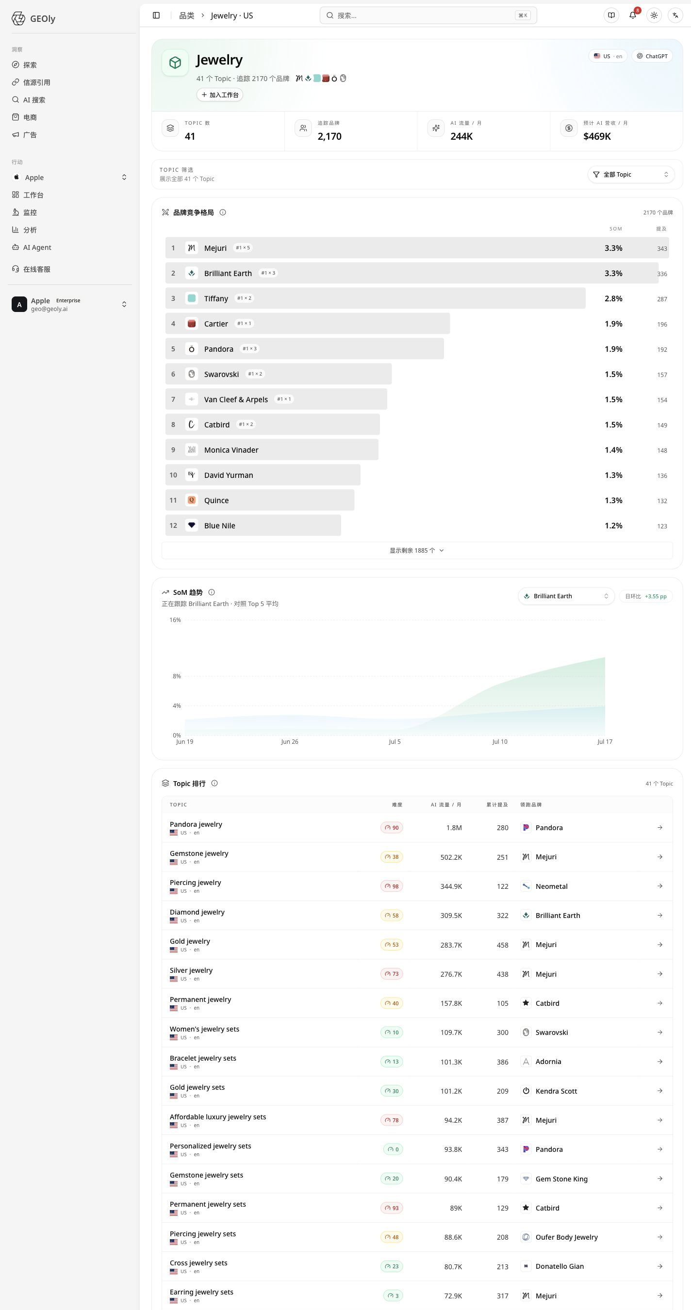
Task: Expand 显示剩余 1885 个 brands
Action: coord(417,550)
